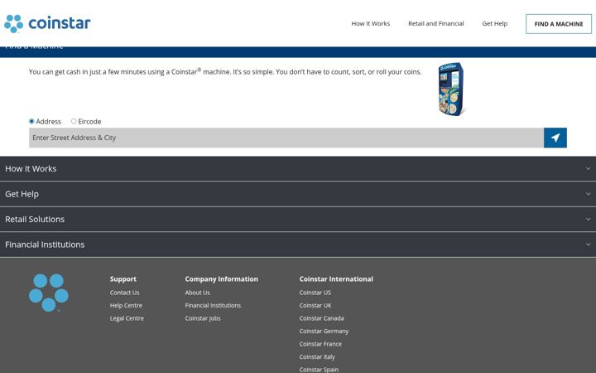Go to Coinstar Italy site
This screenshot has width=596, height=373.
[317, 357]
